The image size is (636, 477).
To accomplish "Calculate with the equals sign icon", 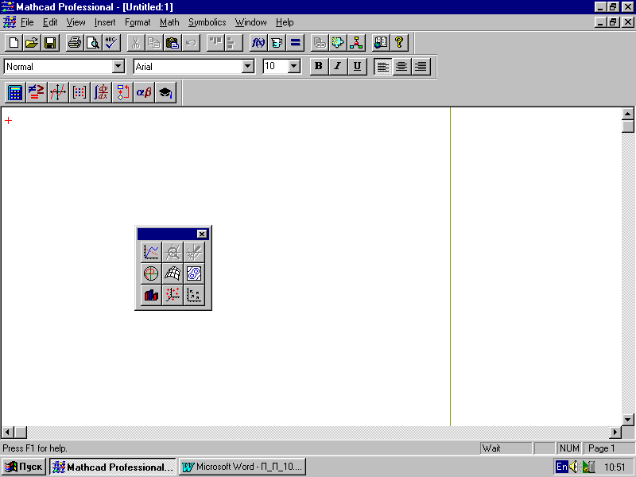I will click(x=295, y=43).
